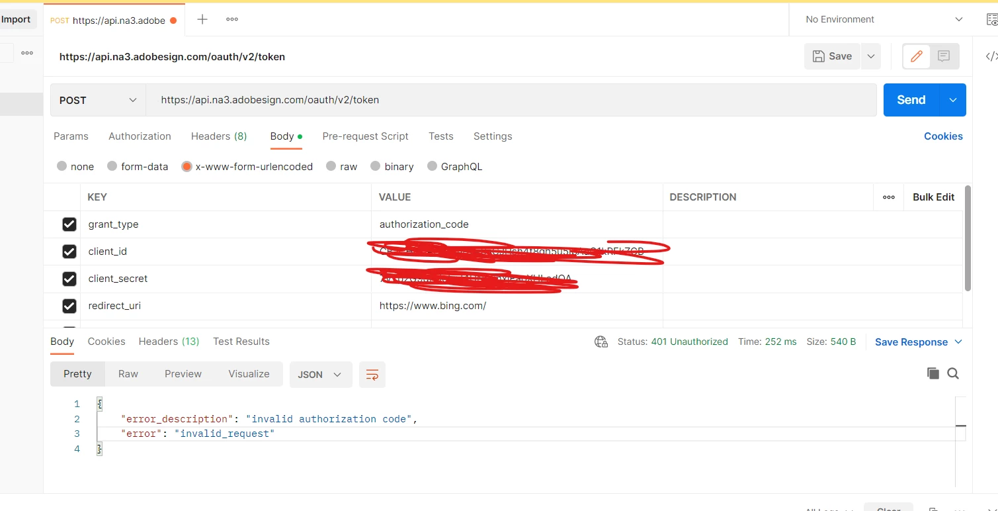Select form-data body type

112,166
